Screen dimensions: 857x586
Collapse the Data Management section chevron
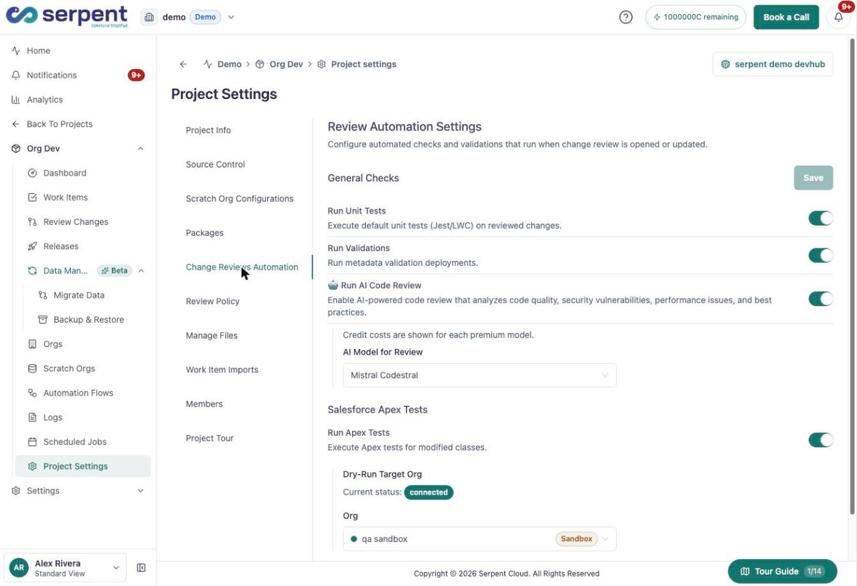[x=141, y=271]
